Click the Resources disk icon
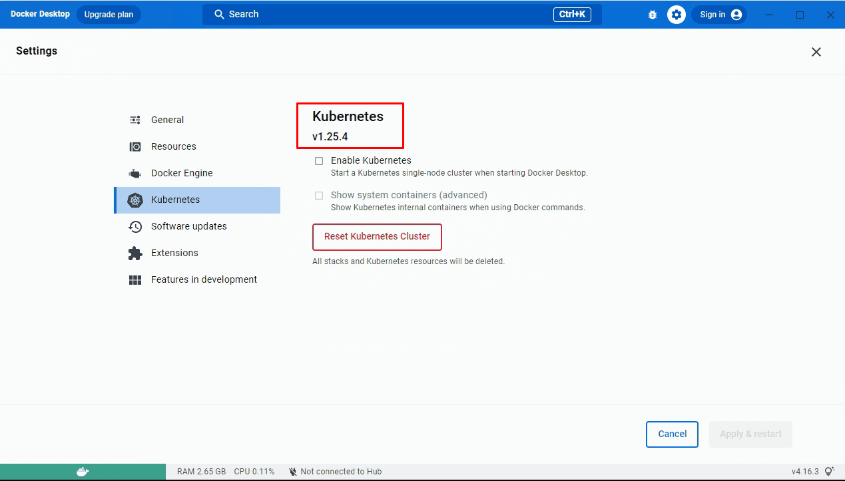The image size is (845, 481). point(135,146)
